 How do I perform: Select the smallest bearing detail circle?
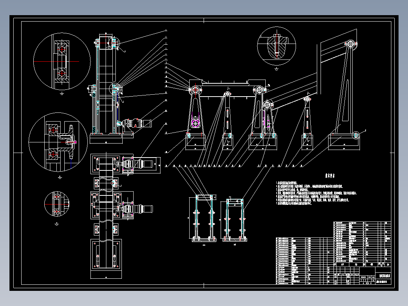pos(57,204)
